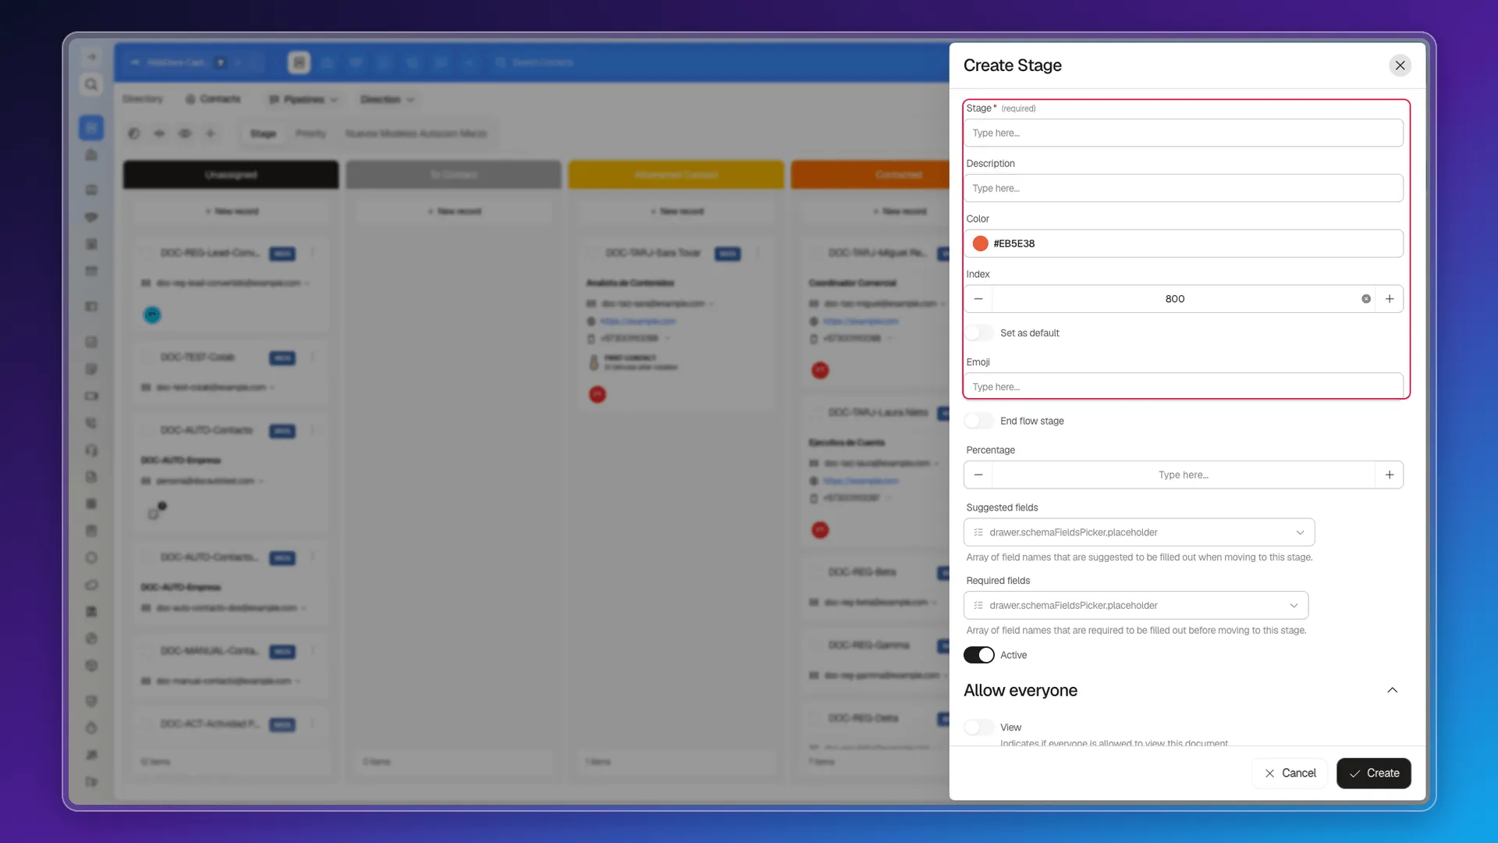Open the Direction dropdown in background
1498x843 pixels.
pos(387,99)
